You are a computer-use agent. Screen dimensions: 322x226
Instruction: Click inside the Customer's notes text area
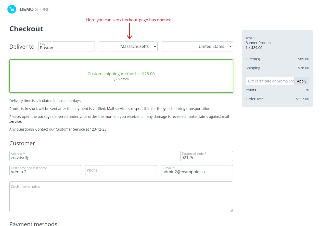[x=121, y=197]
